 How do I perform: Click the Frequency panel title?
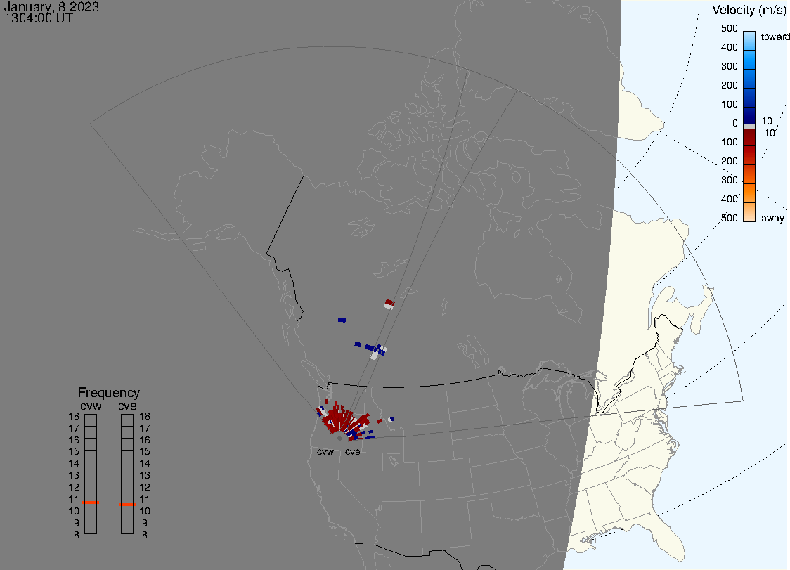pos(109,393)
